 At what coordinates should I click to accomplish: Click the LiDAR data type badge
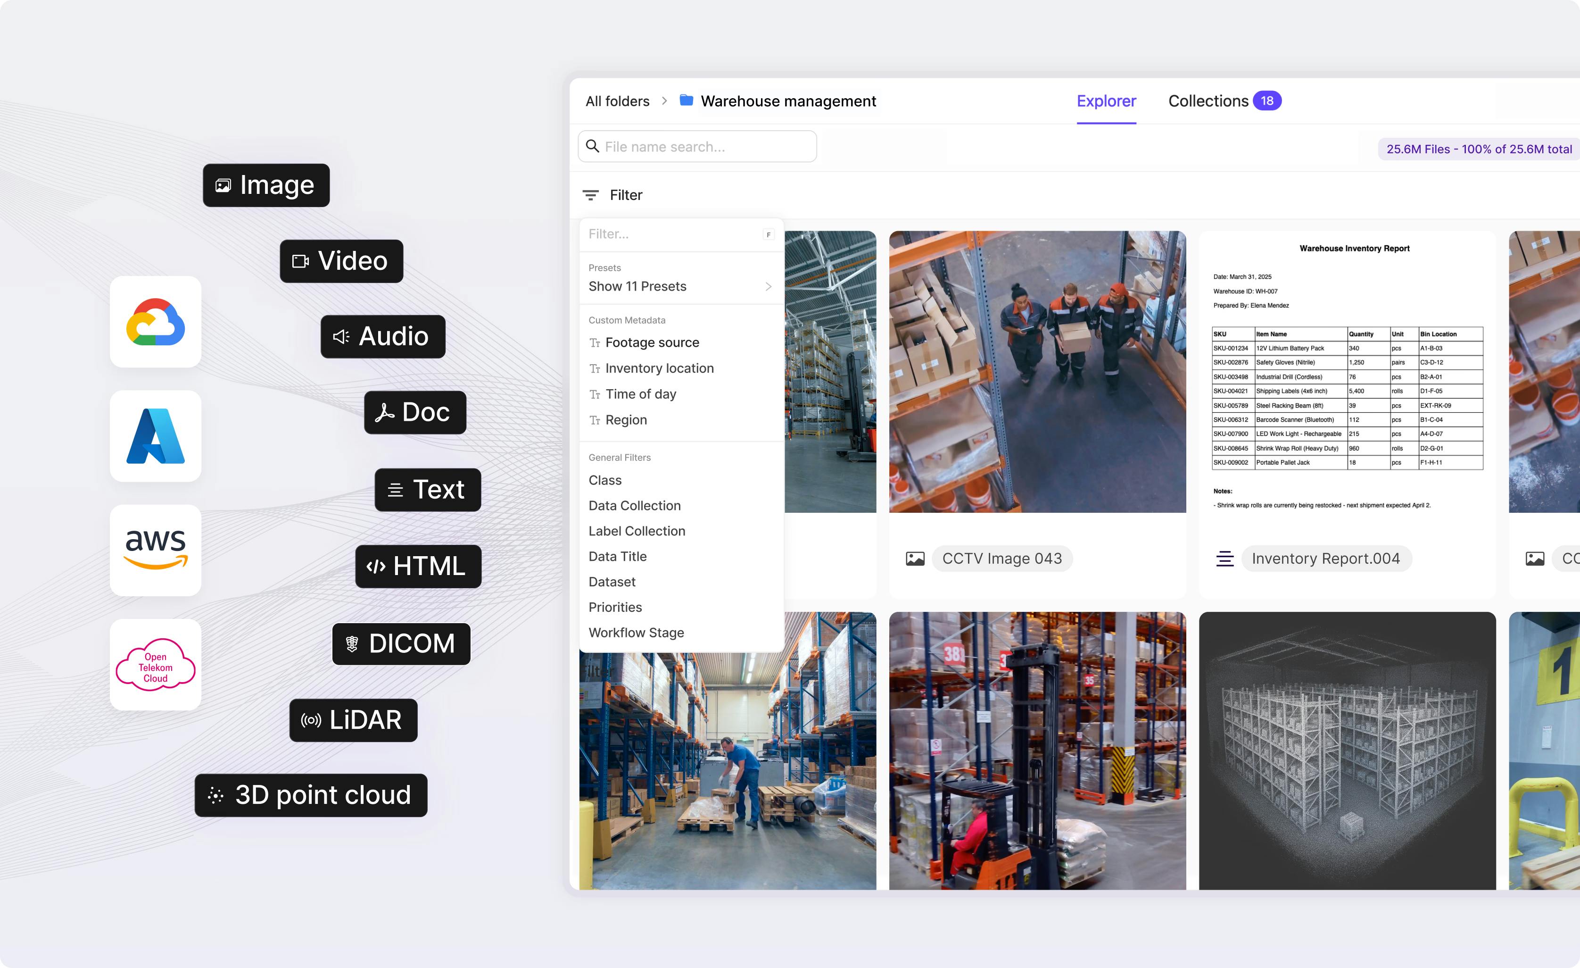353,720
